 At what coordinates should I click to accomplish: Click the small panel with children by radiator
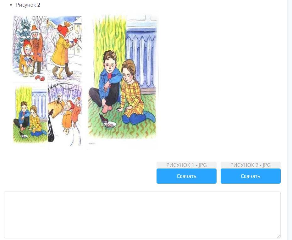(30, 114)
